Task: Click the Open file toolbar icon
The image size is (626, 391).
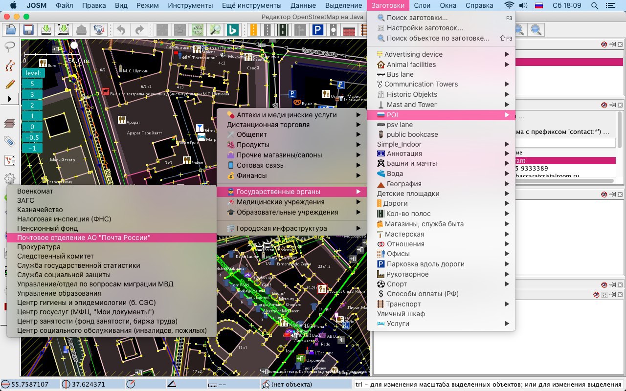Action: pyautogui.click(x=10, y=29)
